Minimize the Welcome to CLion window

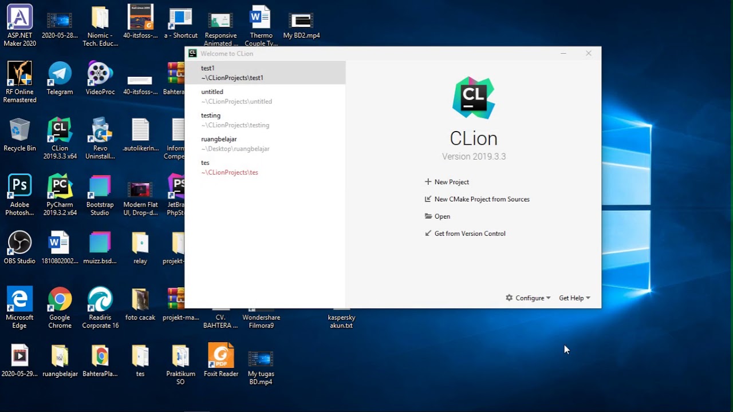563,53
